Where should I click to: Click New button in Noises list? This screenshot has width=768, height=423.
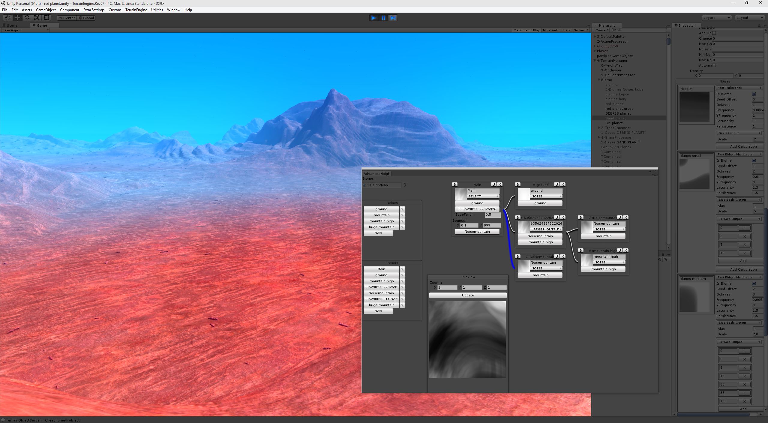point(379,233)
